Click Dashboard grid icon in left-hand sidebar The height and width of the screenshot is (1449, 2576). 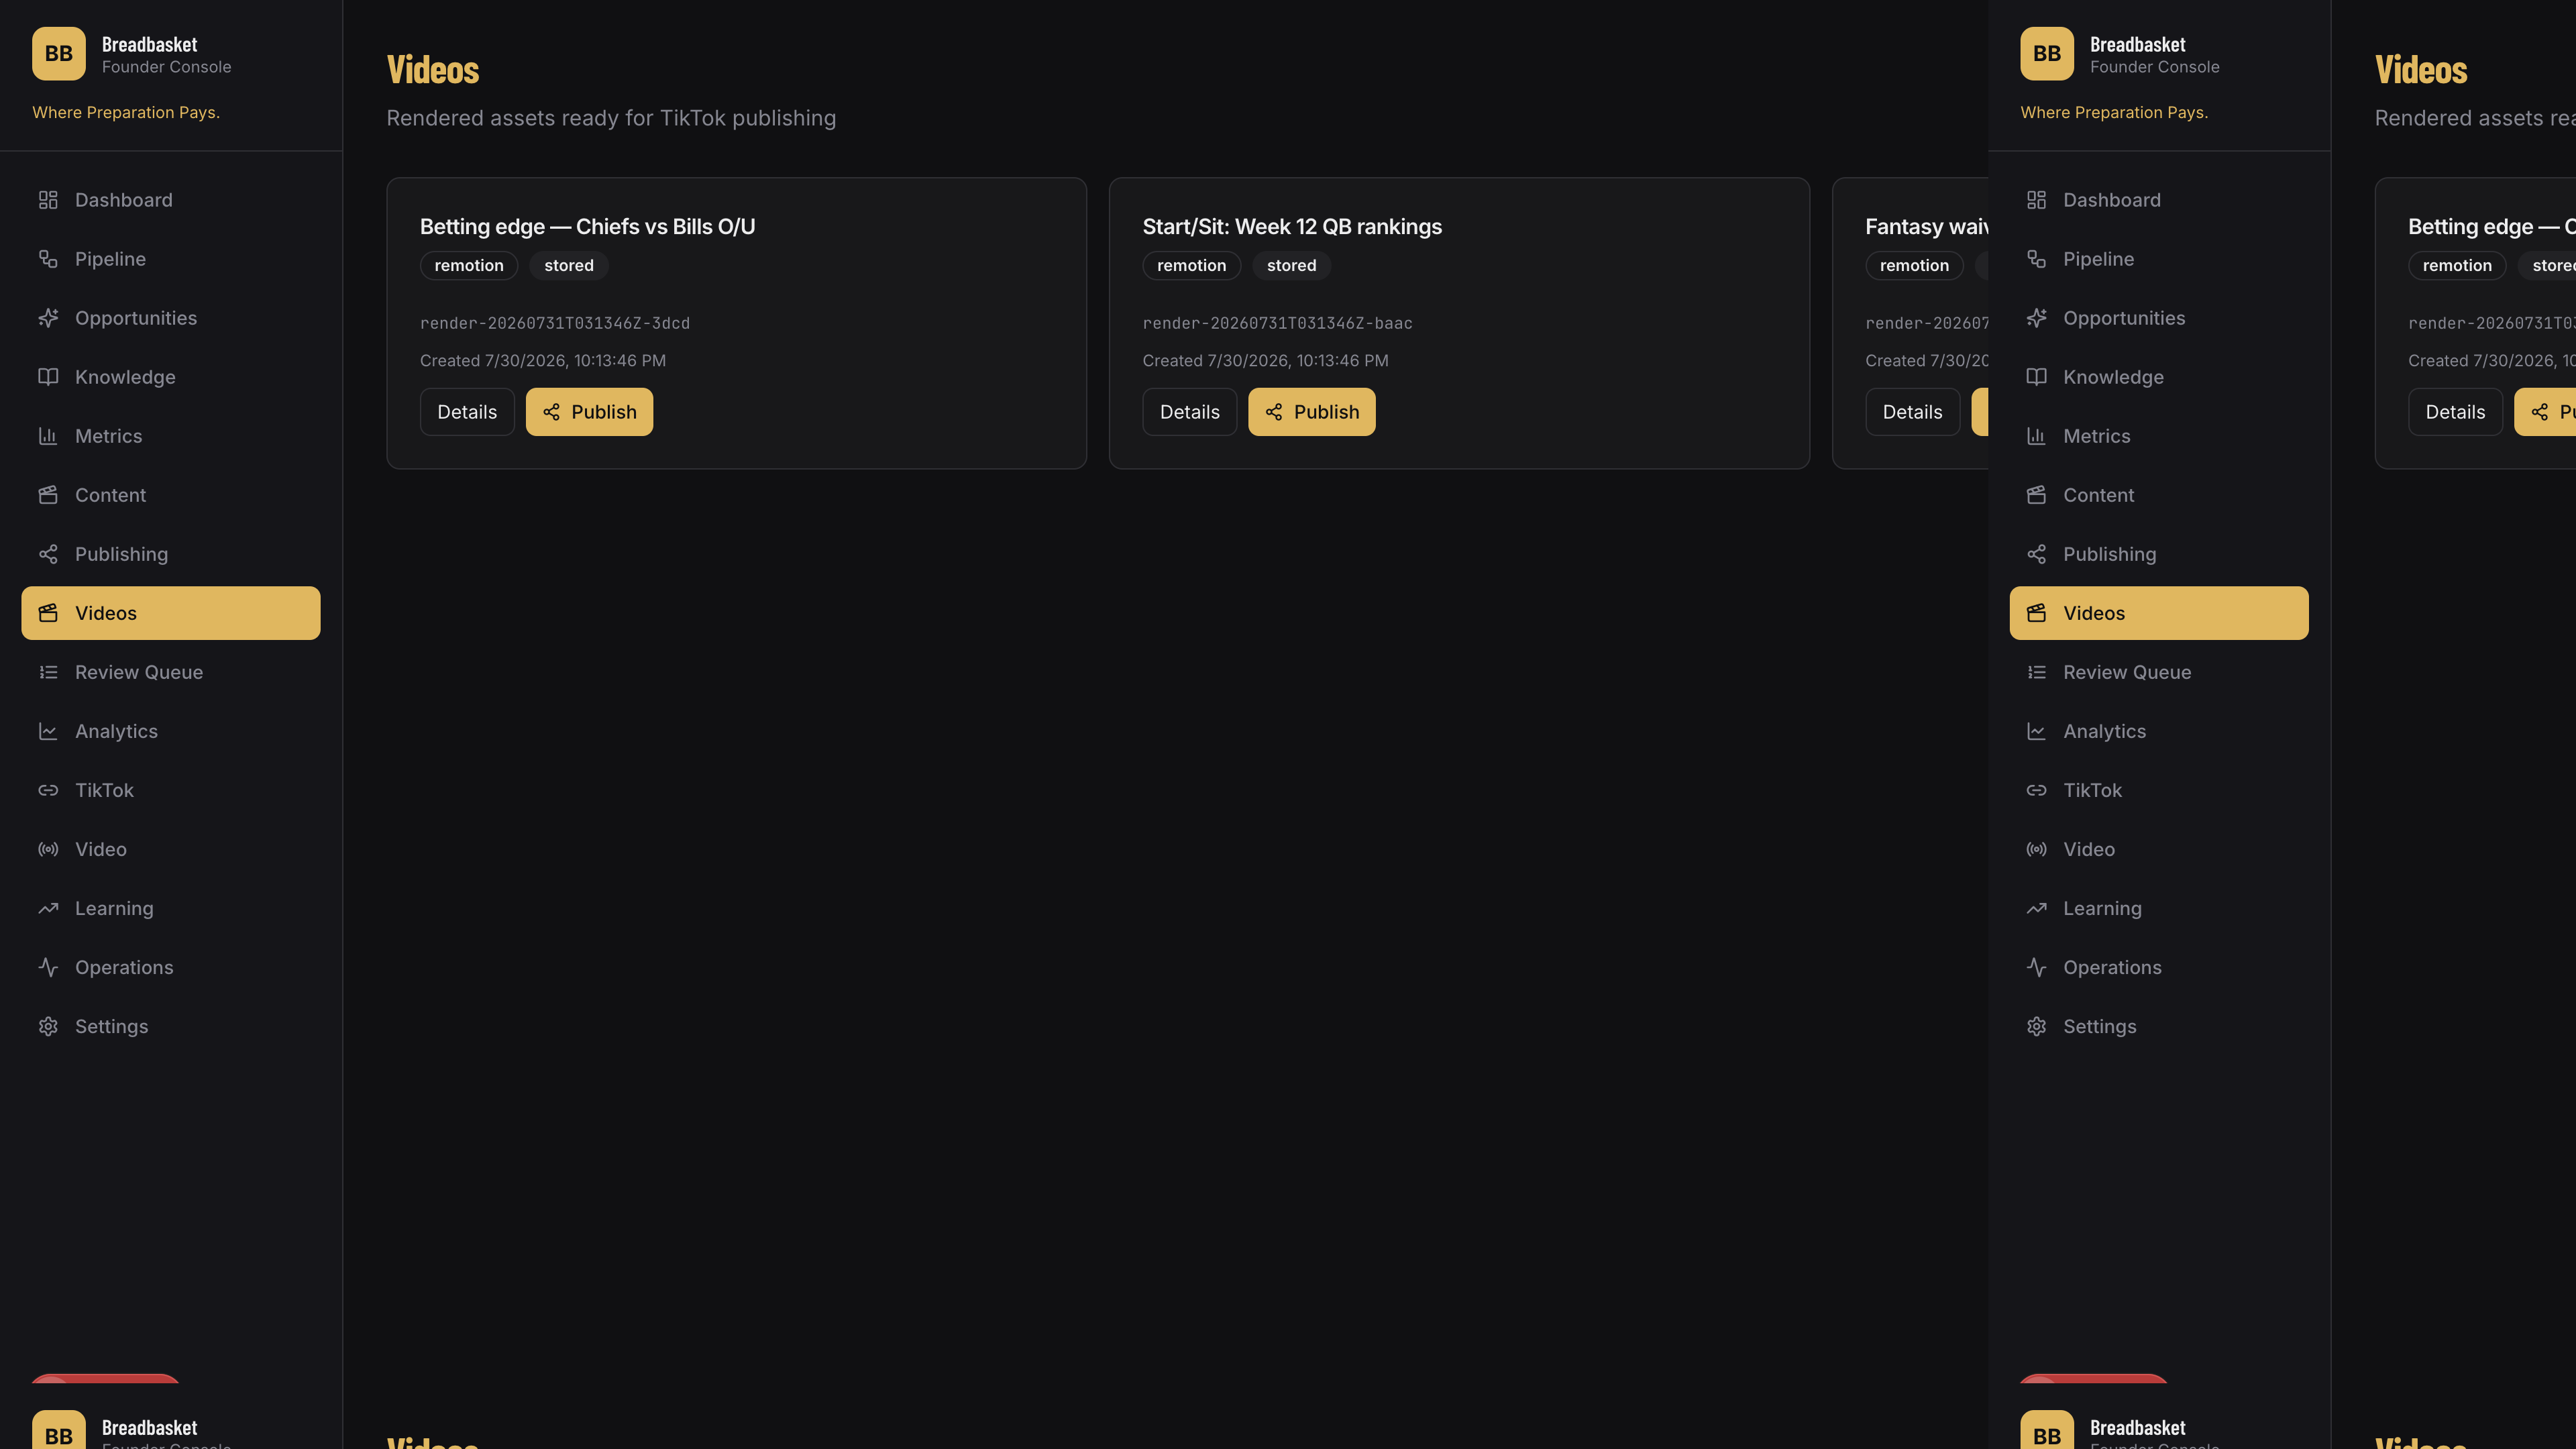point(48,200)
